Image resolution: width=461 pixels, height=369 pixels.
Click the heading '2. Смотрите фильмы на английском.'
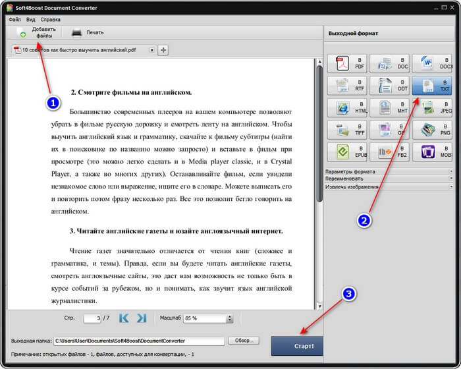coord(131,92)
